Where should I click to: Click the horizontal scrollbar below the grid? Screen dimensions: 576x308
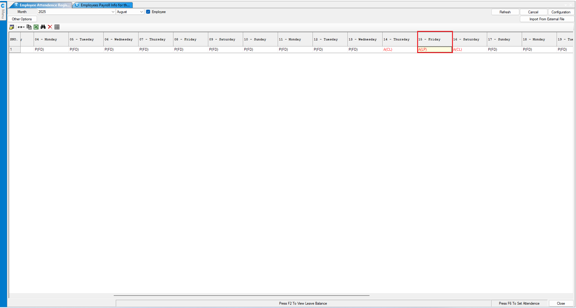(x=241, y=295)
